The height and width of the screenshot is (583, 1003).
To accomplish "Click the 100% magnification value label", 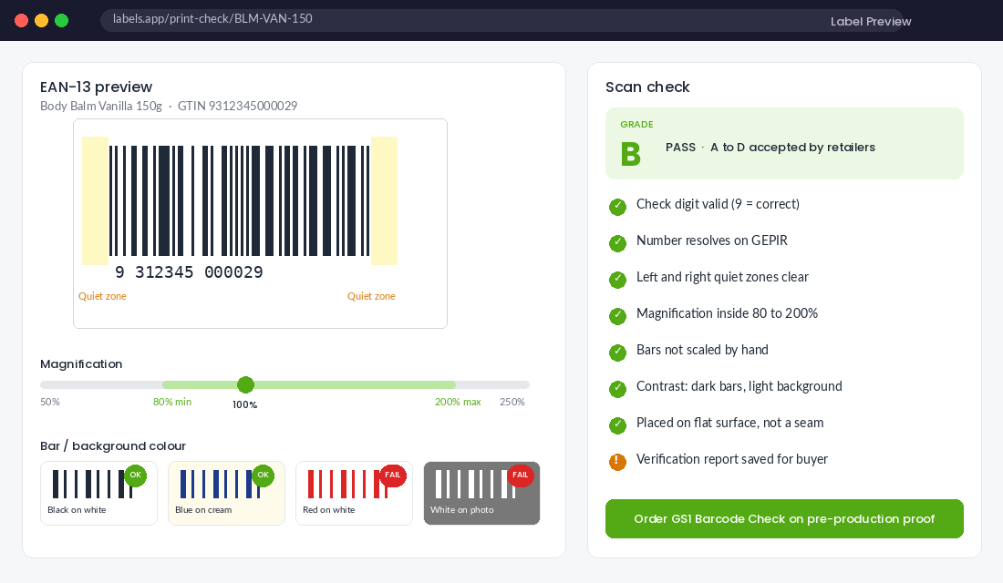I will pos(245,405).
